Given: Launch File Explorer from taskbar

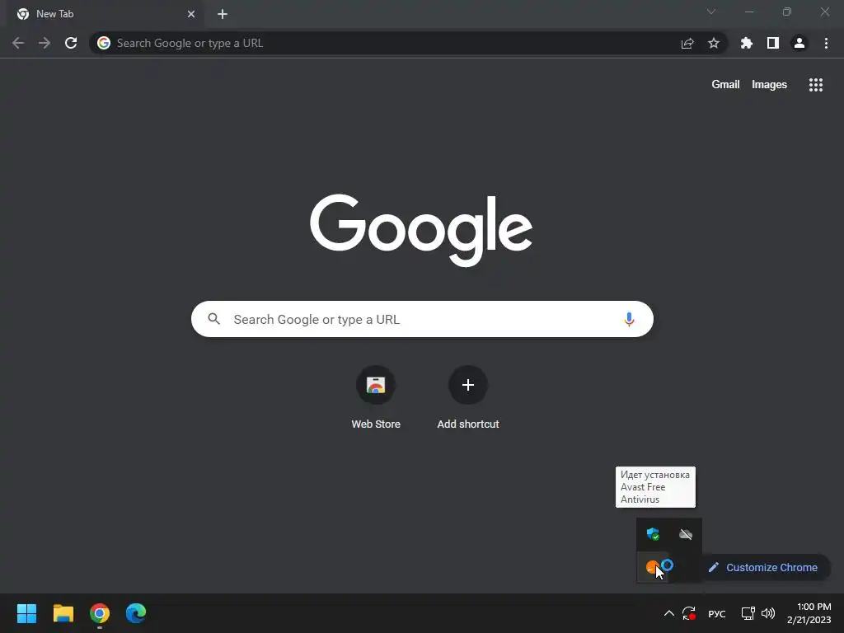Looking at the screenshot, I should click(63, 613).
